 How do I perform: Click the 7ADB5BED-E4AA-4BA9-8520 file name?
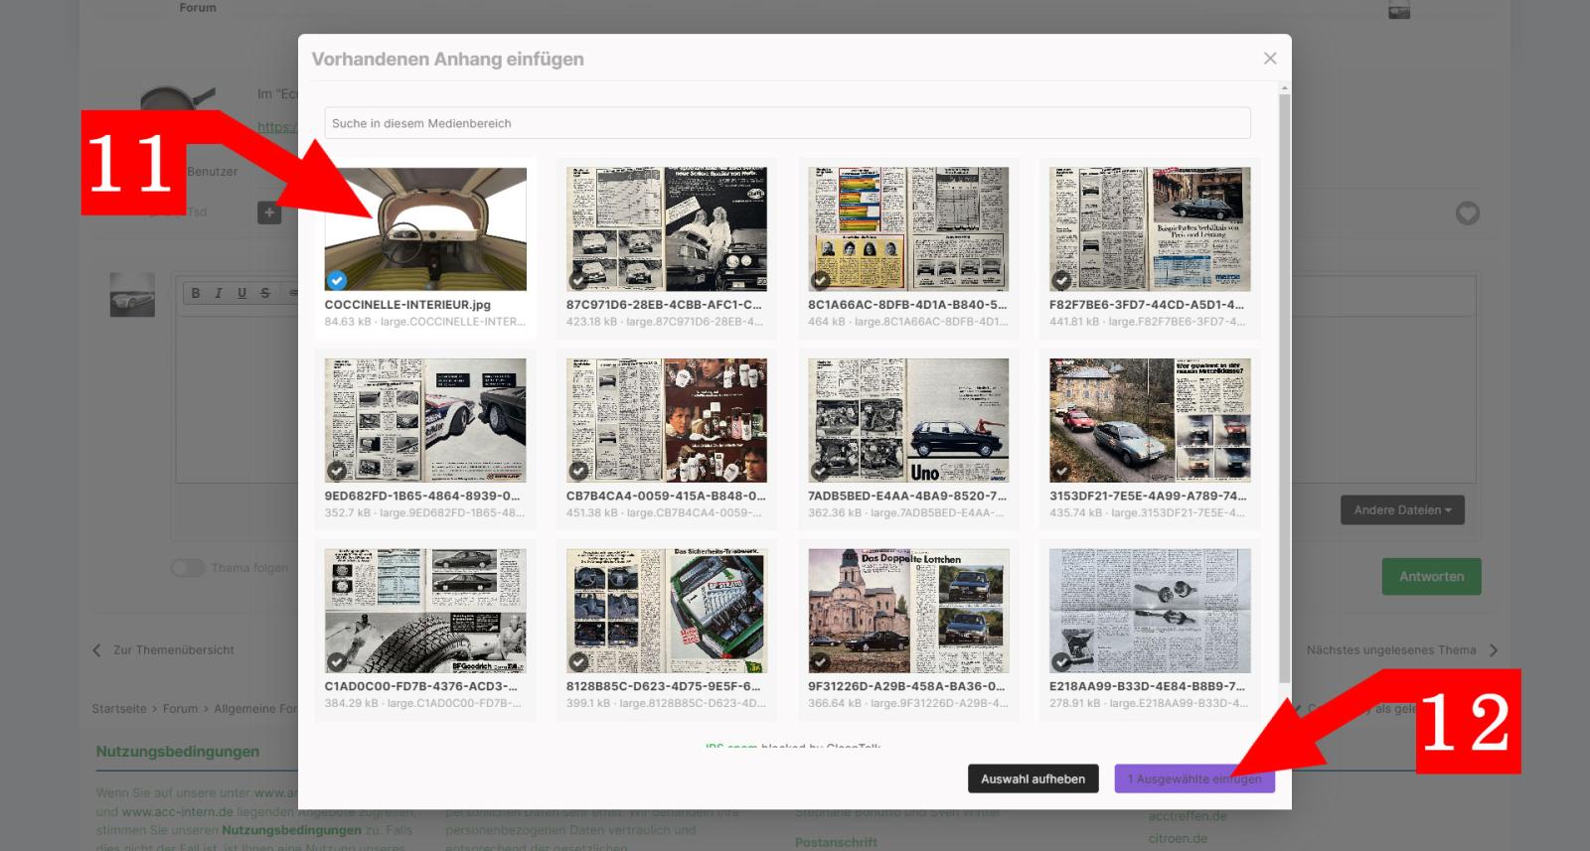pos(906,496)
